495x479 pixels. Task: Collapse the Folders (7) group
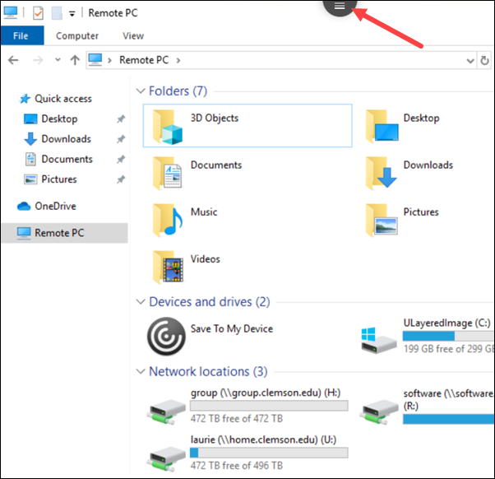pos(141,91)
